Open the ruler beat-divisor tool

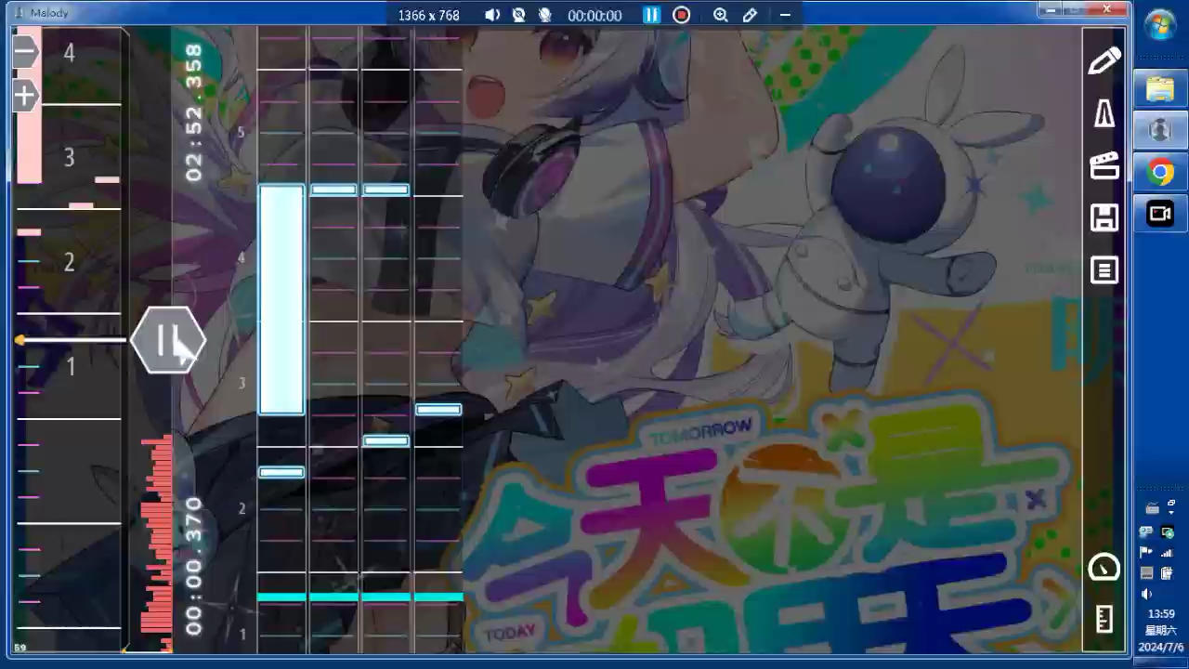click(1104, 619)
